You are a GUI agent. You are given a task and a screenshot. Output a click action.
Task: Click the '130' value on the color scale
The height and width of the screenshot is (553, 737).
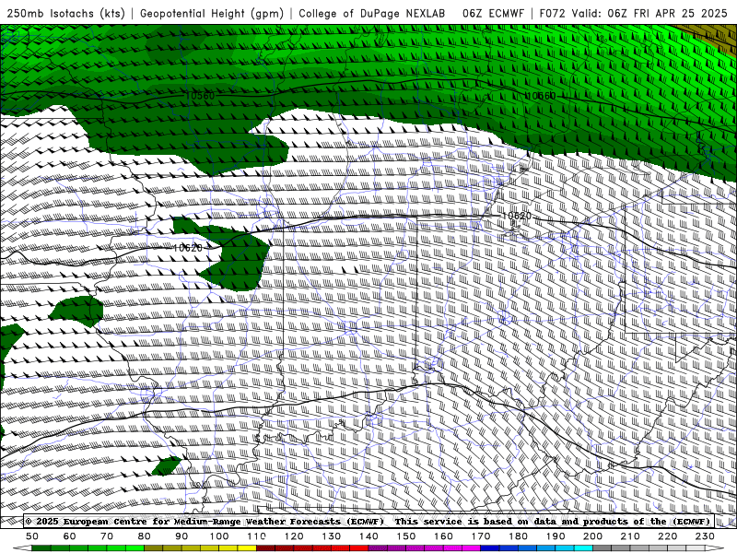(x=332, y=536)
